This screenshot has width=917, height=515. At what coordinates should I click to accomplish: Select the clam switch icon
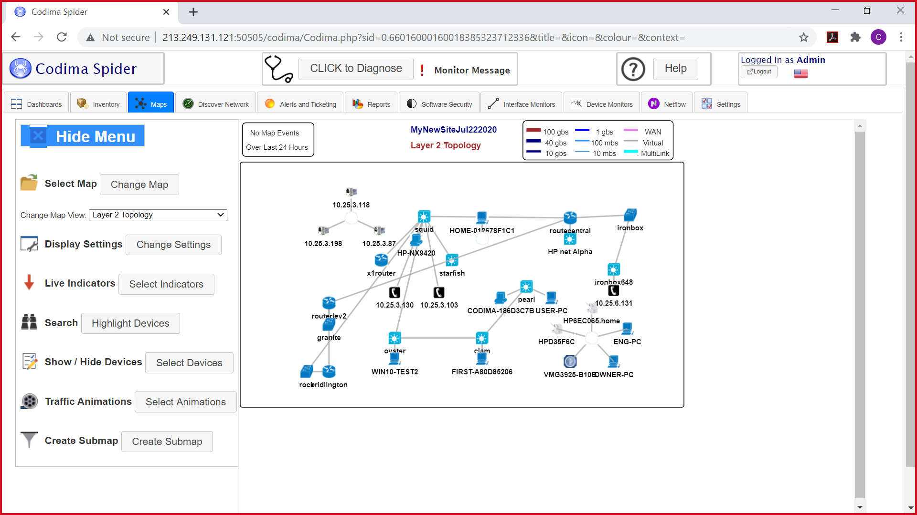click(x=482, y=338)
